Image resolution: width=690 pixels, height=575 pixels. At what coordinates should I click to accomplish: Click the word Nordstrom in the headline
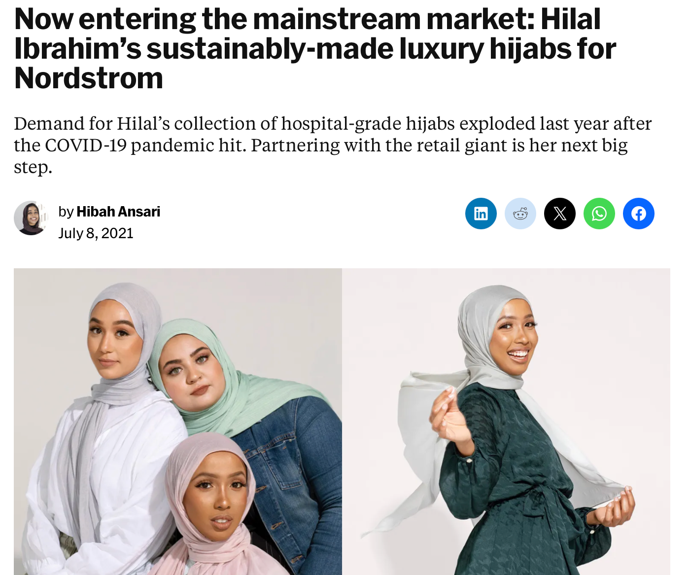pos(89,78)
